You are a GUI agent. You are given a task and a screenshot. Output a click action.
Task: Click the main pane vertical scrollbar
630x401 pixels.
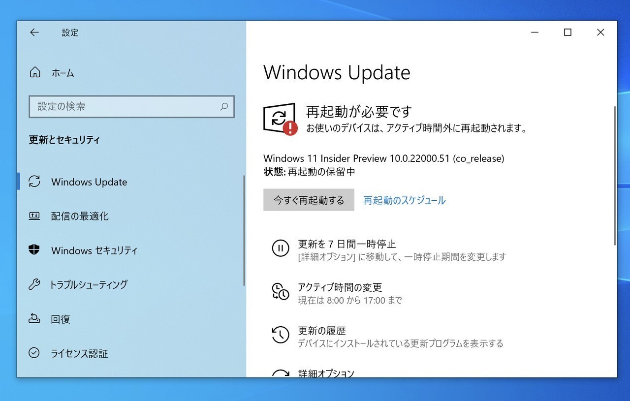pos(615,175)
